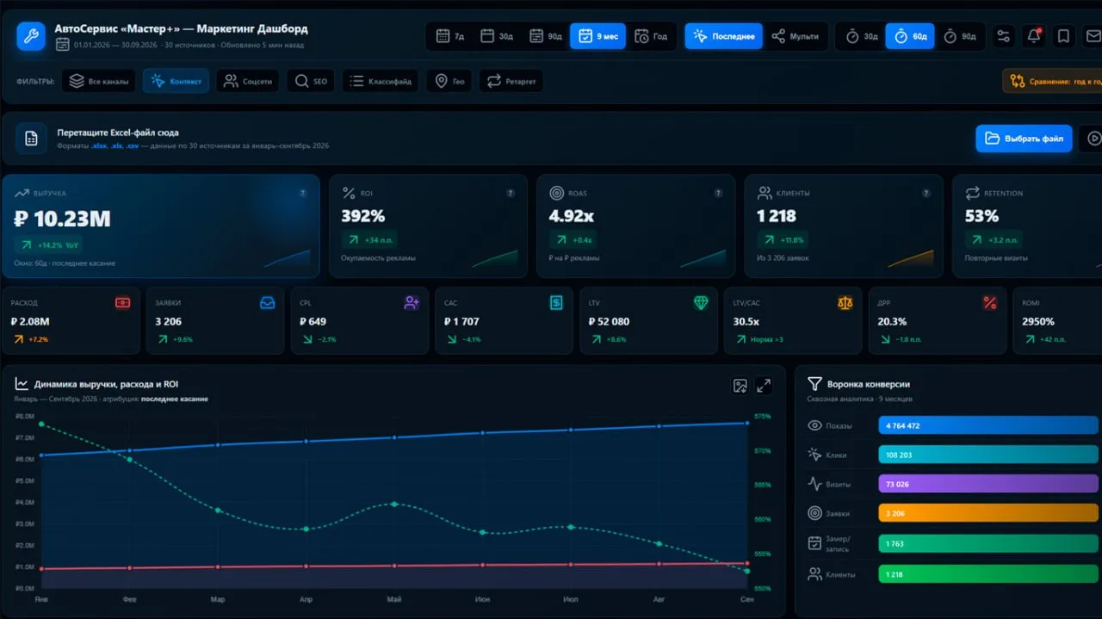Click the Сравнение год к году button
The height and width of the screenshot is (619, 1102).
(1052, 82)
